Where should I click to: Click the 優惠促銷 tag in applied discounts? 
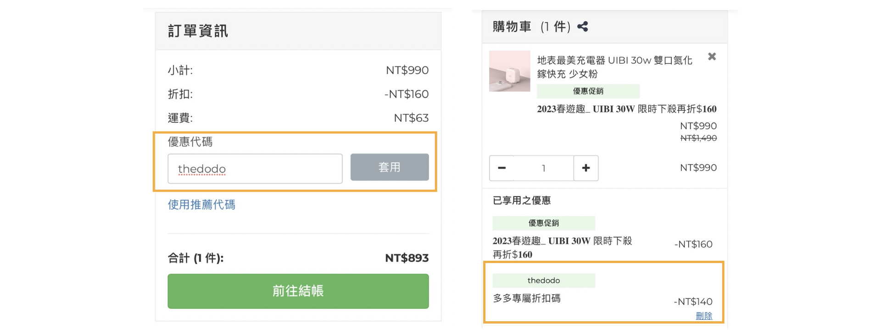pyautogui.click(x=543, y=223)
